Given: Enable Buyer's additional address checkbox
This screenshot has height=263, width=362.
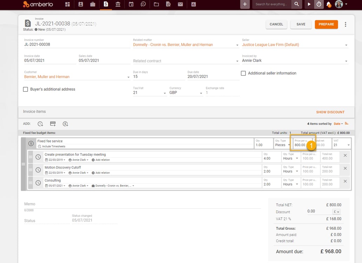Looking at the screenshot, I should point(25,89).
